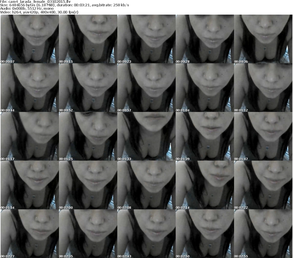The height and width of the screenshot is (258, 293).
Task: Pick the thumbnail with timestamp 00:02:00
Action: [x=88, y=185]
